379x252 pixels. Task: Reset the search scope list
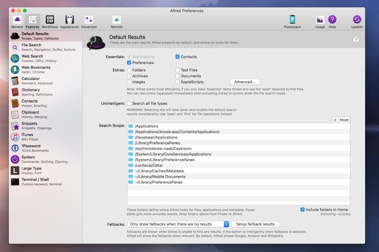(344, 120)
